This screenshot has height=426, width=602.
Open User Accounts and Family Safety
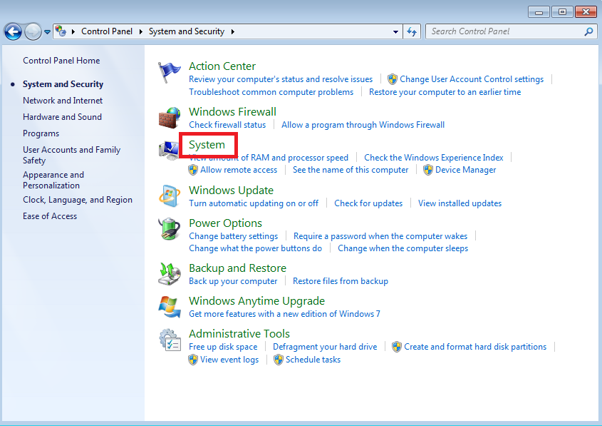pyautogui.click(x=71, y=155)
